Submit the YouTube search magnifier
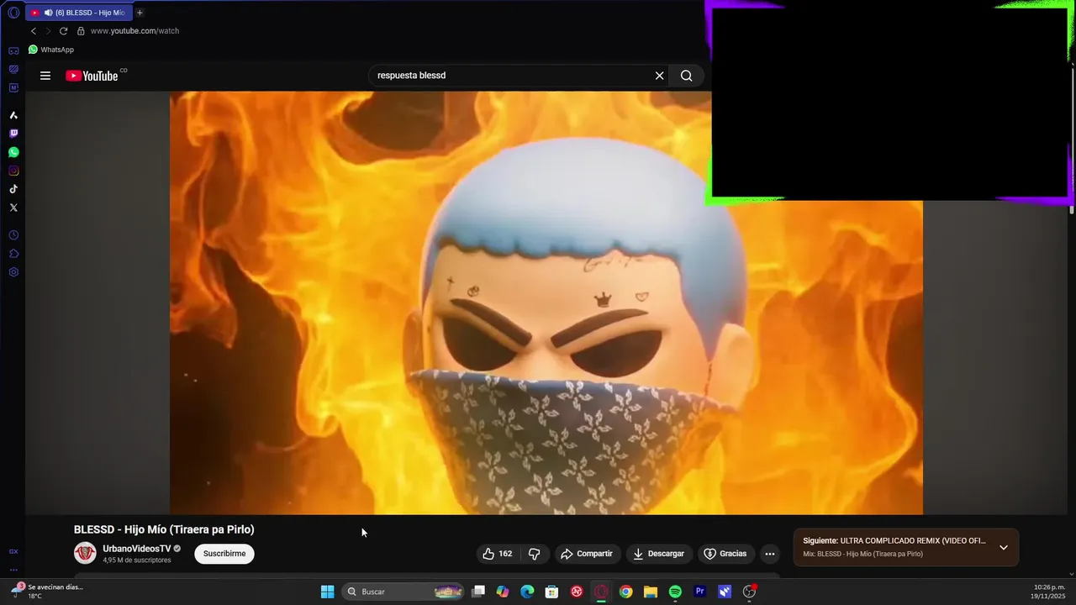This screenshot has height=605, width=1076. click(687, 76)
